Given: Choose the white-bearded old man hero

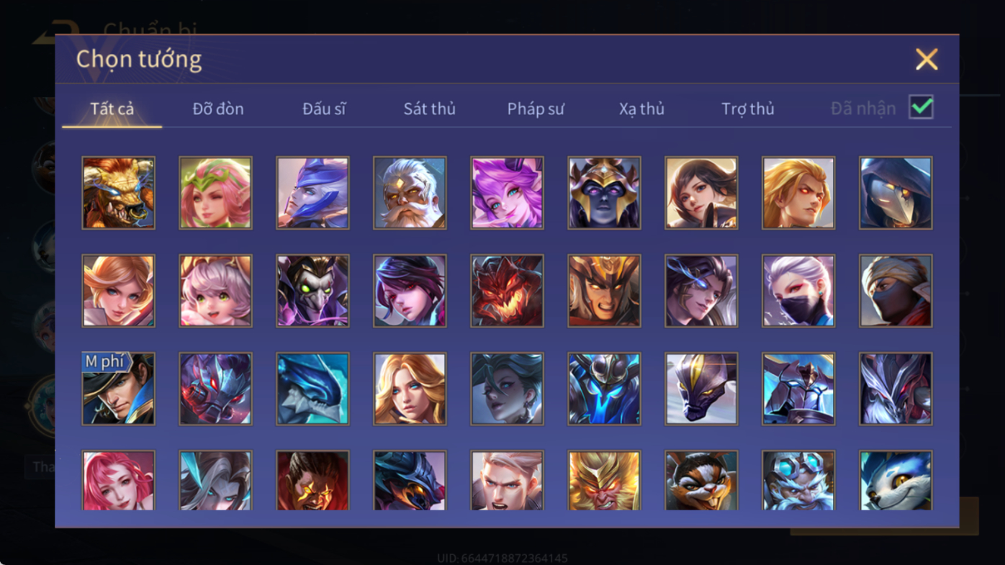Looking at the screenshot, I should click(x=410, y=193).
